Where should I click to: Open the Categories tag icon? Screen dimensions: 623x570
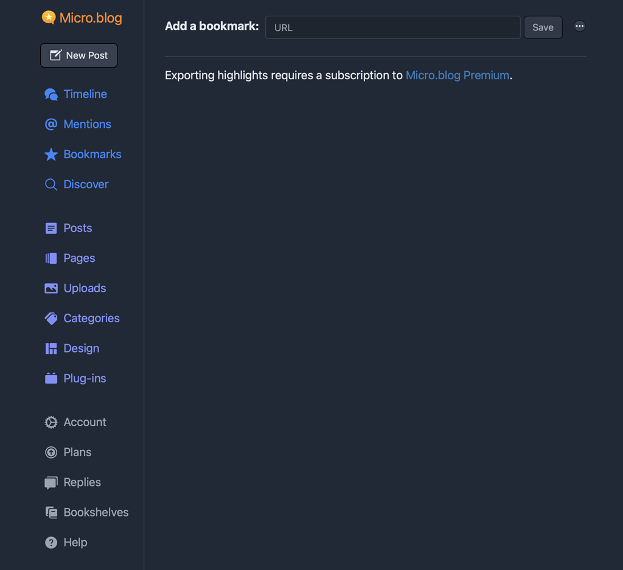pos(51,318)
